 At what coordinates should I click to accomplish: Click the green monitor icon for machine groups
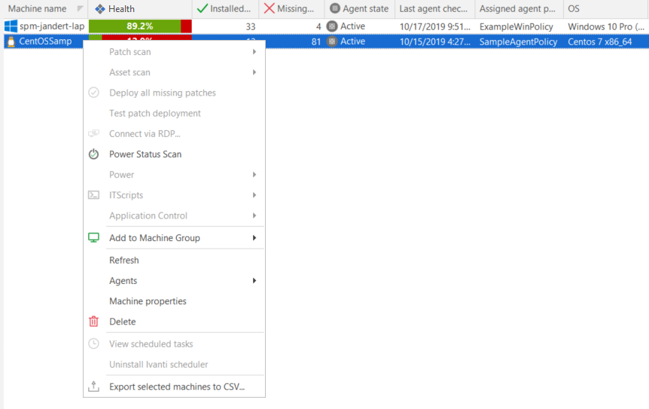pyautogui.click(x=93, y=237)
